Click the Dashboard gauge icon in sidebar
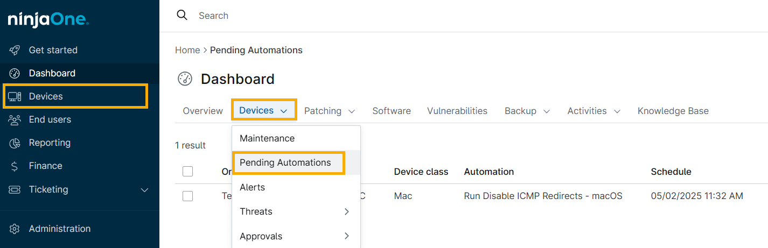 click(15, 73)
